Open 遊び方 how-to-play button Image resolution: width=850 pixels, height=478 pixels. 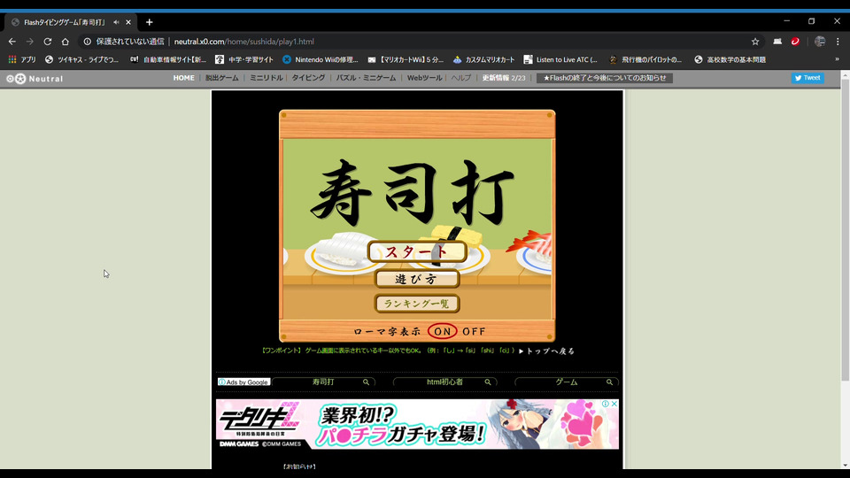coord(417,279)
